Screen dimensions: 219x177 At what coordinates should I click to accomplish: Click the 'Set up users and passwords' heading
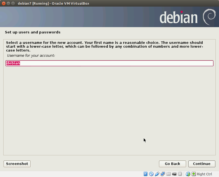[33, 32]
